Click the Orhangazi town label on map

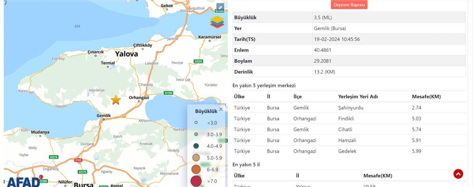(x=139, y=98)
